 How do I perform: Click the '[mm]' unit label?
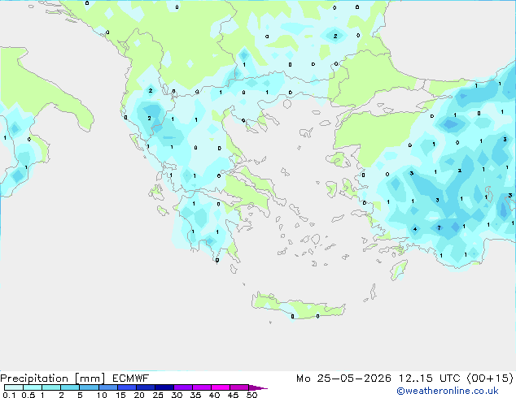pyautogui.click(x=90, y=379)
